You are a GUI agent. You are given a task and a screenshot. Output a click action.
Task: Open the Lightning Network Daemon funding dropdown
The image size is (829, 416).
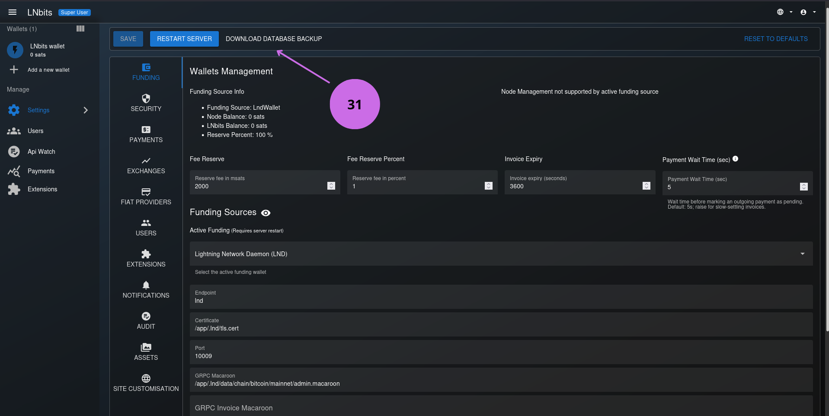click(x=803, y=254)
